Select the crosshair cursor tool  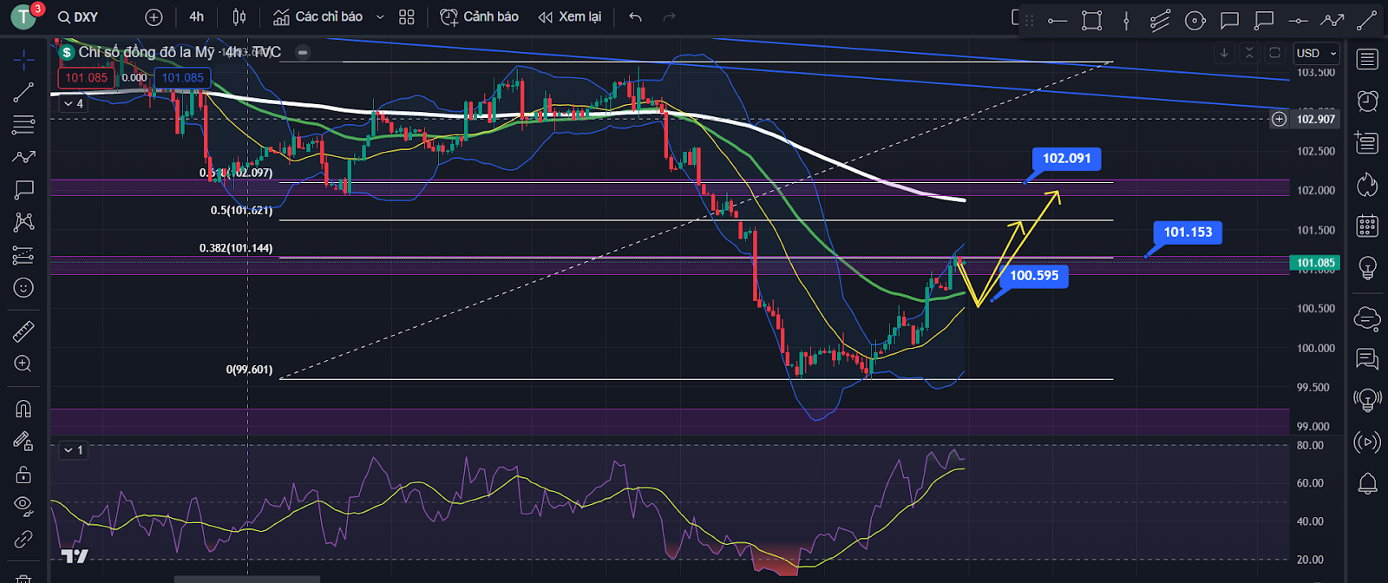23,59
